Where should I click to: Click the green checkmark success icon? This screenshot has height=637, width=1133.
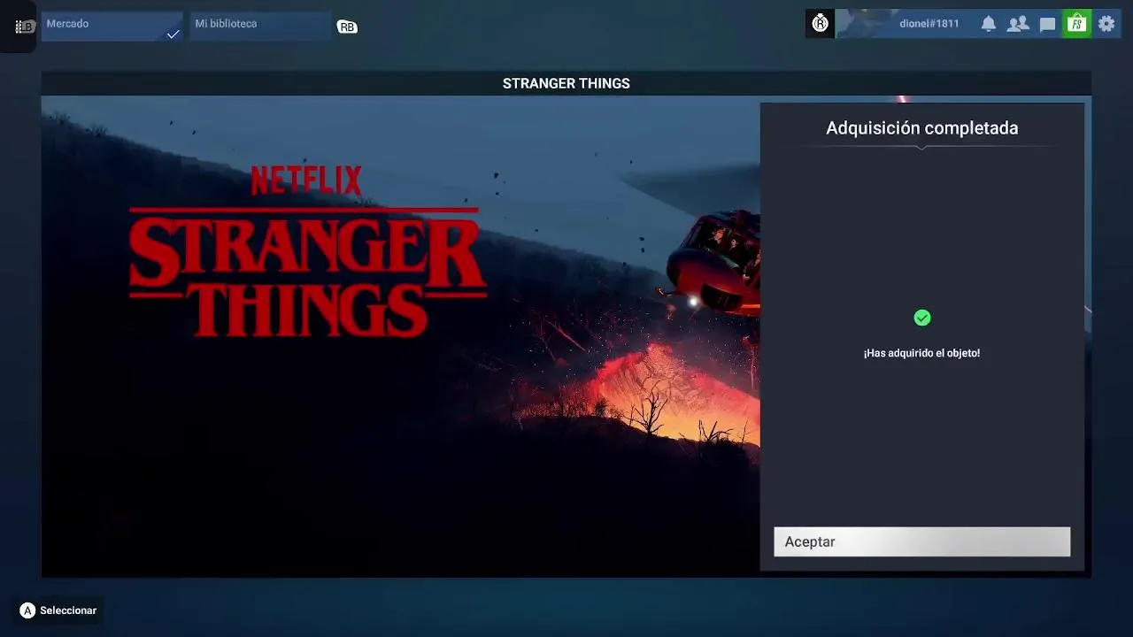[921, 318]
